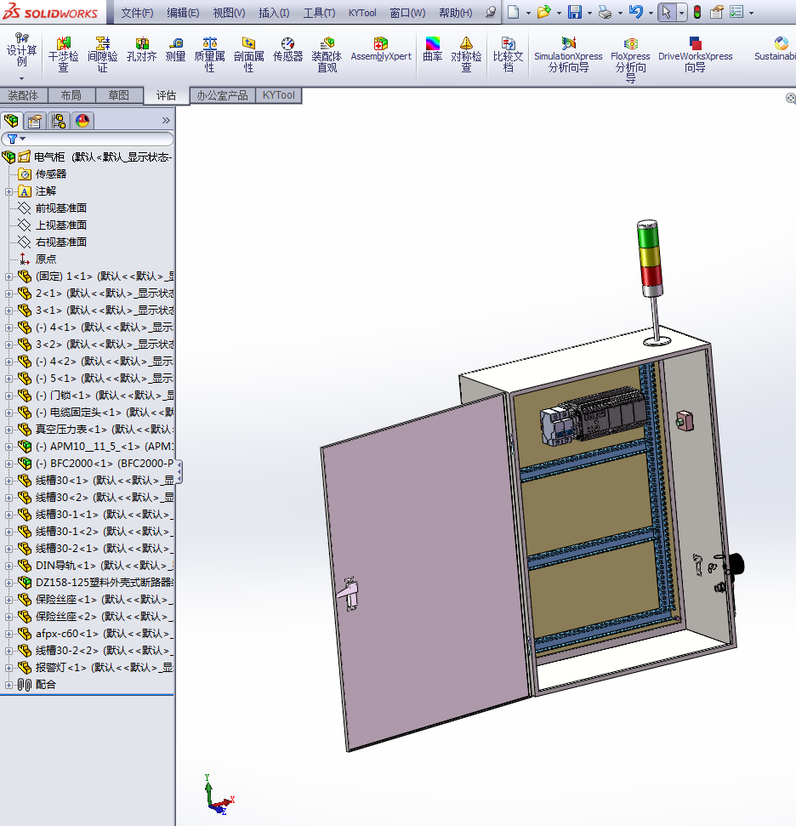Open the 视图(V) menu
This screenshot has height=826, width=796.
(229, 13)
